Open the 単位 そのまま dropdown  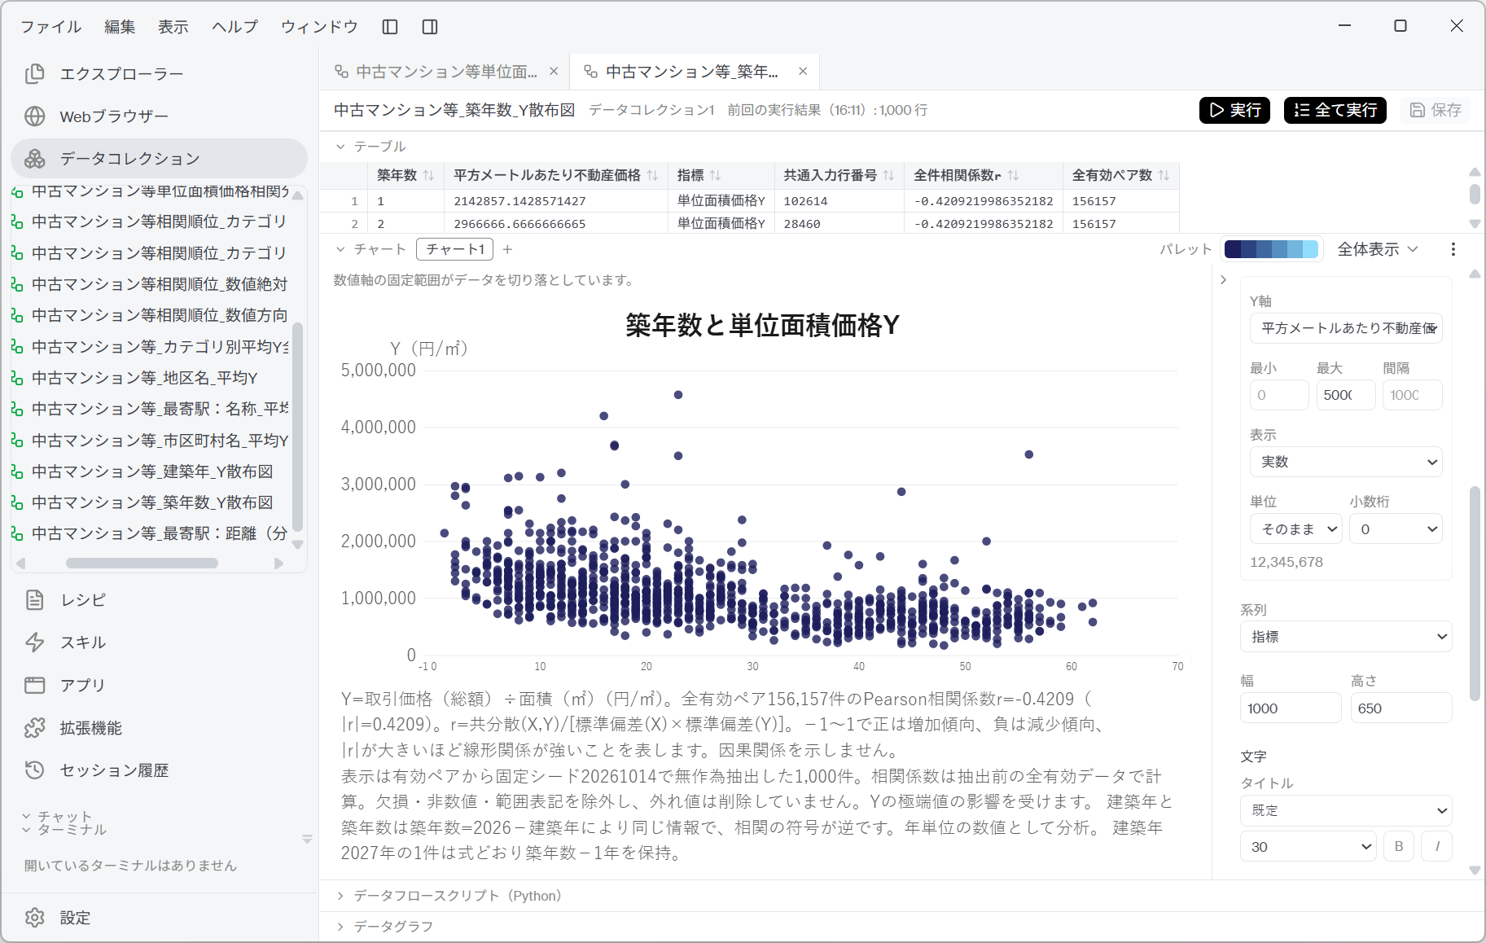1296,529
